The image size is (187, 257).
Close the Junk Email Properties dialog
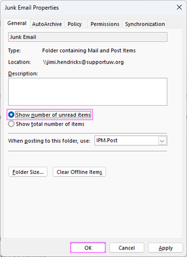pyautogui.click(x=179, y=7)
